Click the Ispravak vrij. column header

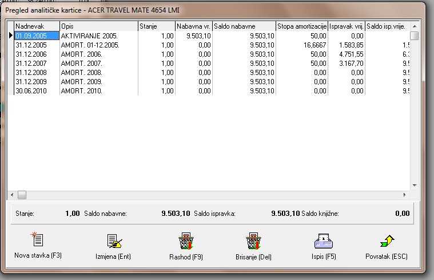347,26
